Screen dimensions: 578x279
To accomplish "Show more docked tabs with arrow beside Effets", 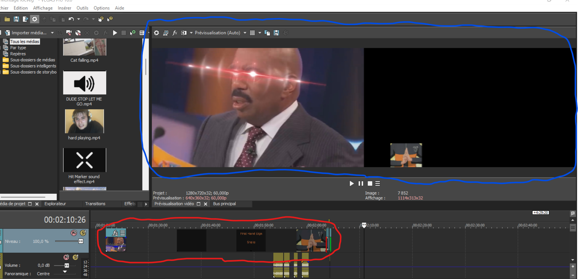I will [x=146, y=204].
